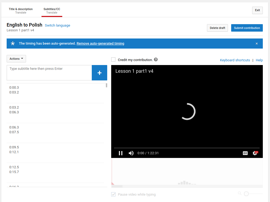
Task: Click the help question mark icon
Action: coord(156,59)
